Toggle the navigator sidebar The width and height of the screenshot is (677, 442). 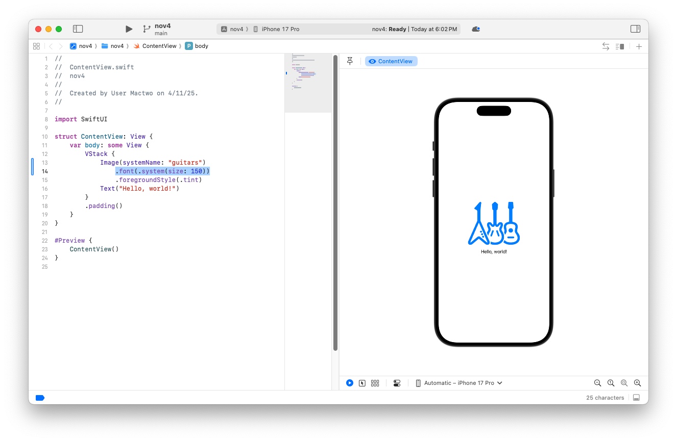[x=78, y=29]
